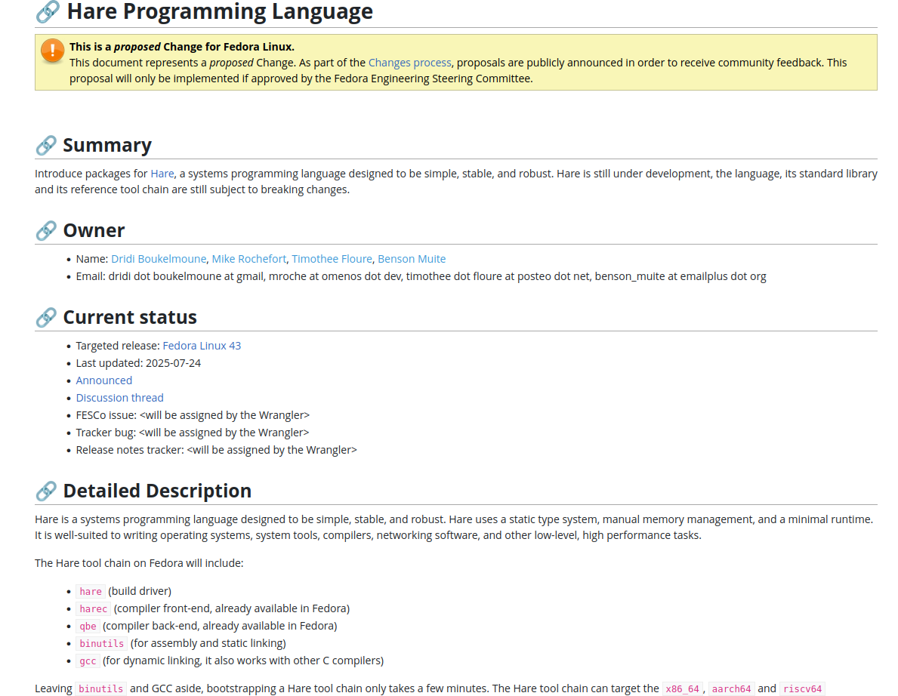Click 'The Hare tool chain on Fedora will include:'
Image resolution: width=898 pixels, height=696 pixels.
tap(139, 563)
